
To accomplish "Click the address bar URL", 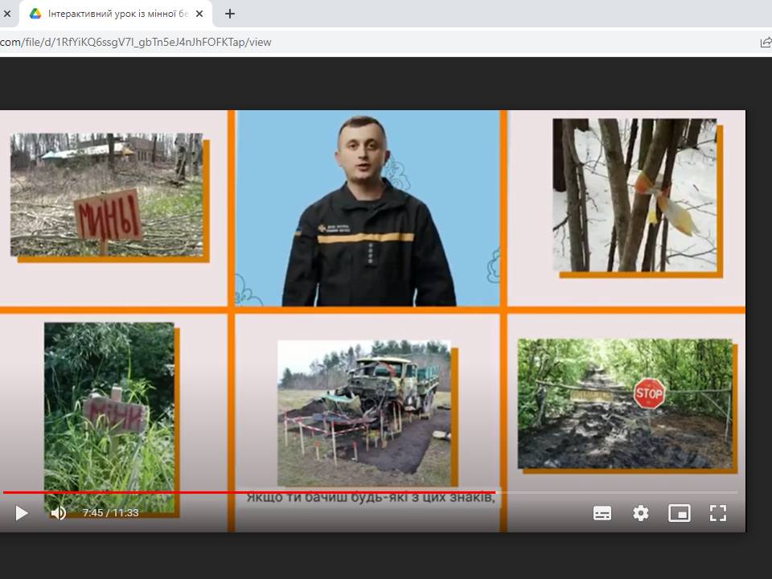I will pyautogui.click(x=136, y=43).
